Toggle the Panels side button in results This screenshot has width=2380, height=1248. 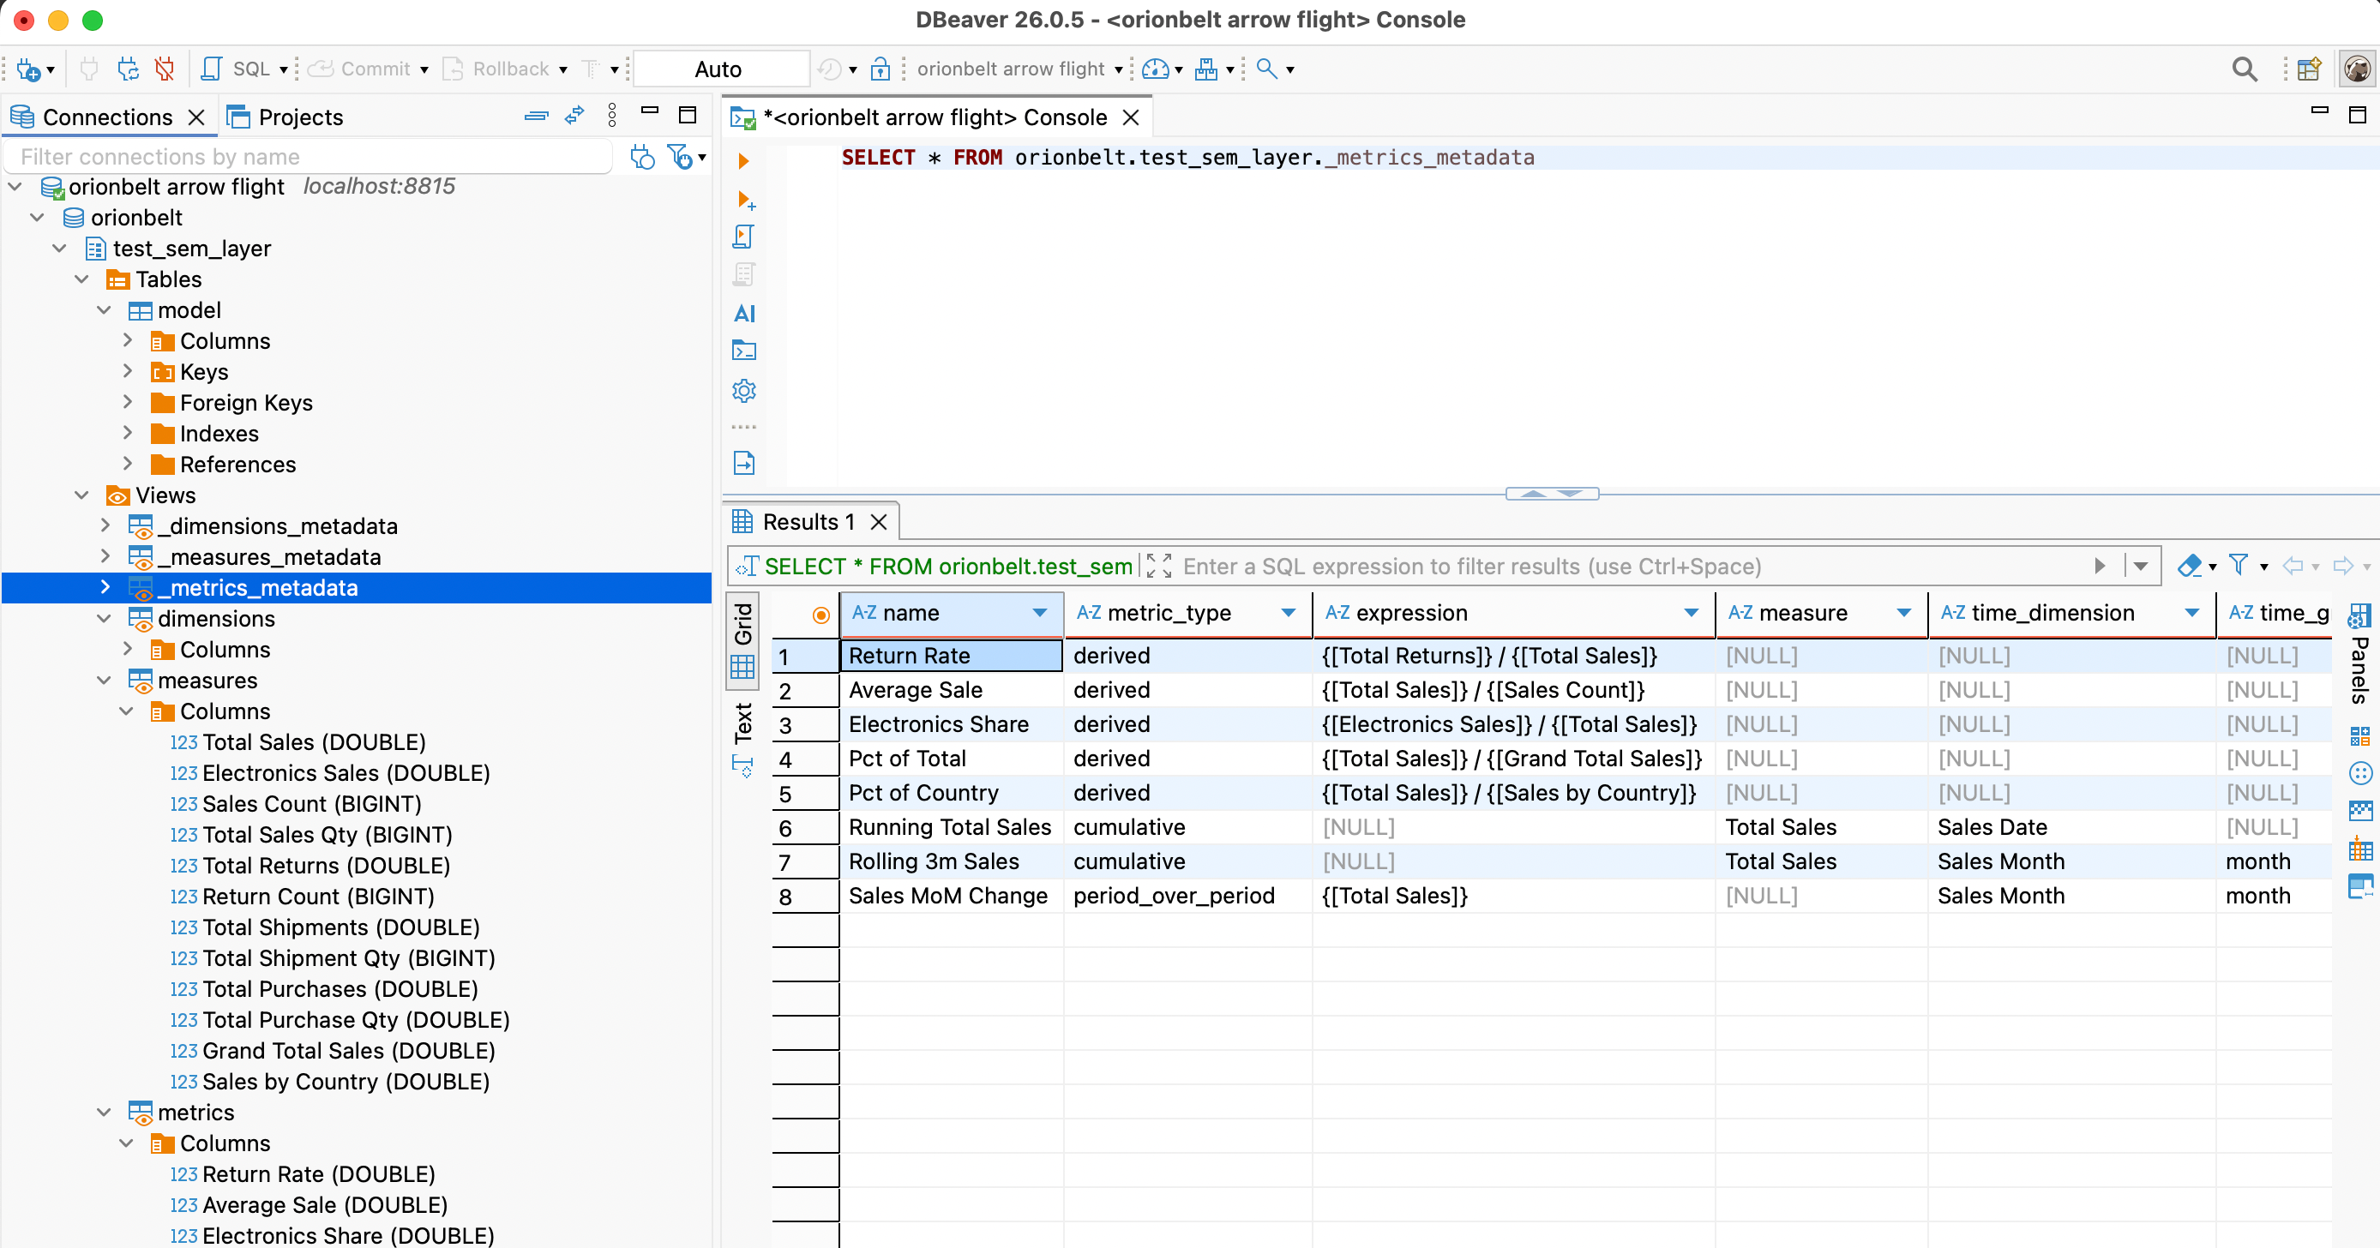click(2359, 654)
